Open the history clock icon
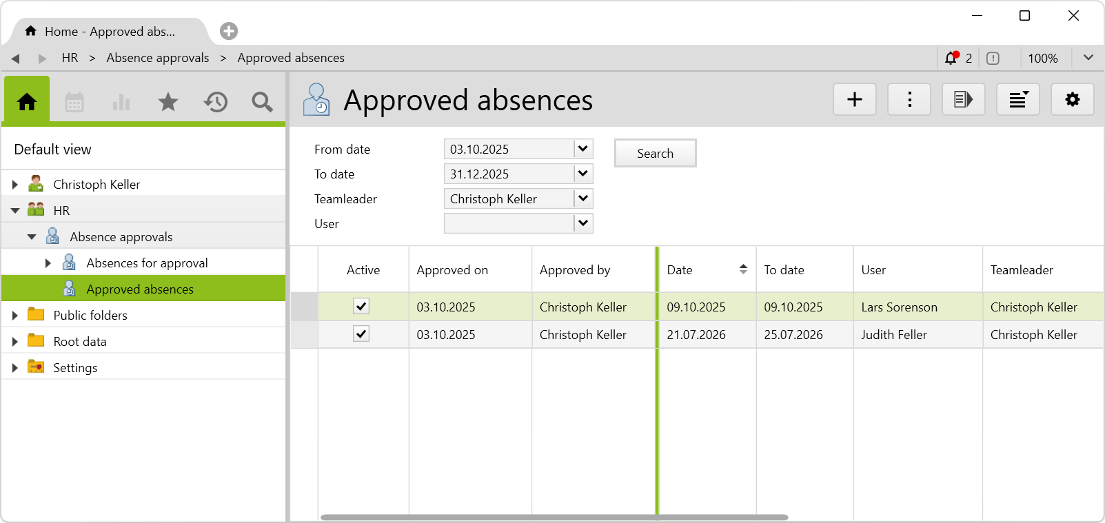 215,103
